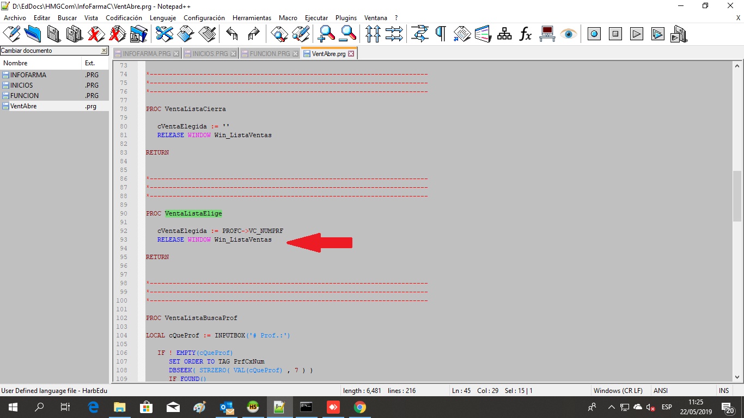Click the Paste toolbar icon
This screenshot has width=744, height=418.
pyautogui.click(x=207, y=34)
